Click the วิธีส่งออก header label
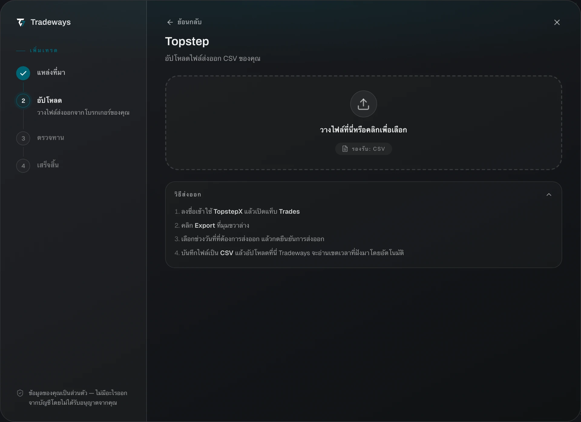This screenshot has height=422, width=581. [x=188, y=194]
